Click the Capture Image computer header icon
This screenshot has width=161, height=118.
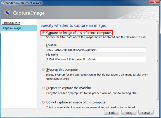click(x=7, y=13)
